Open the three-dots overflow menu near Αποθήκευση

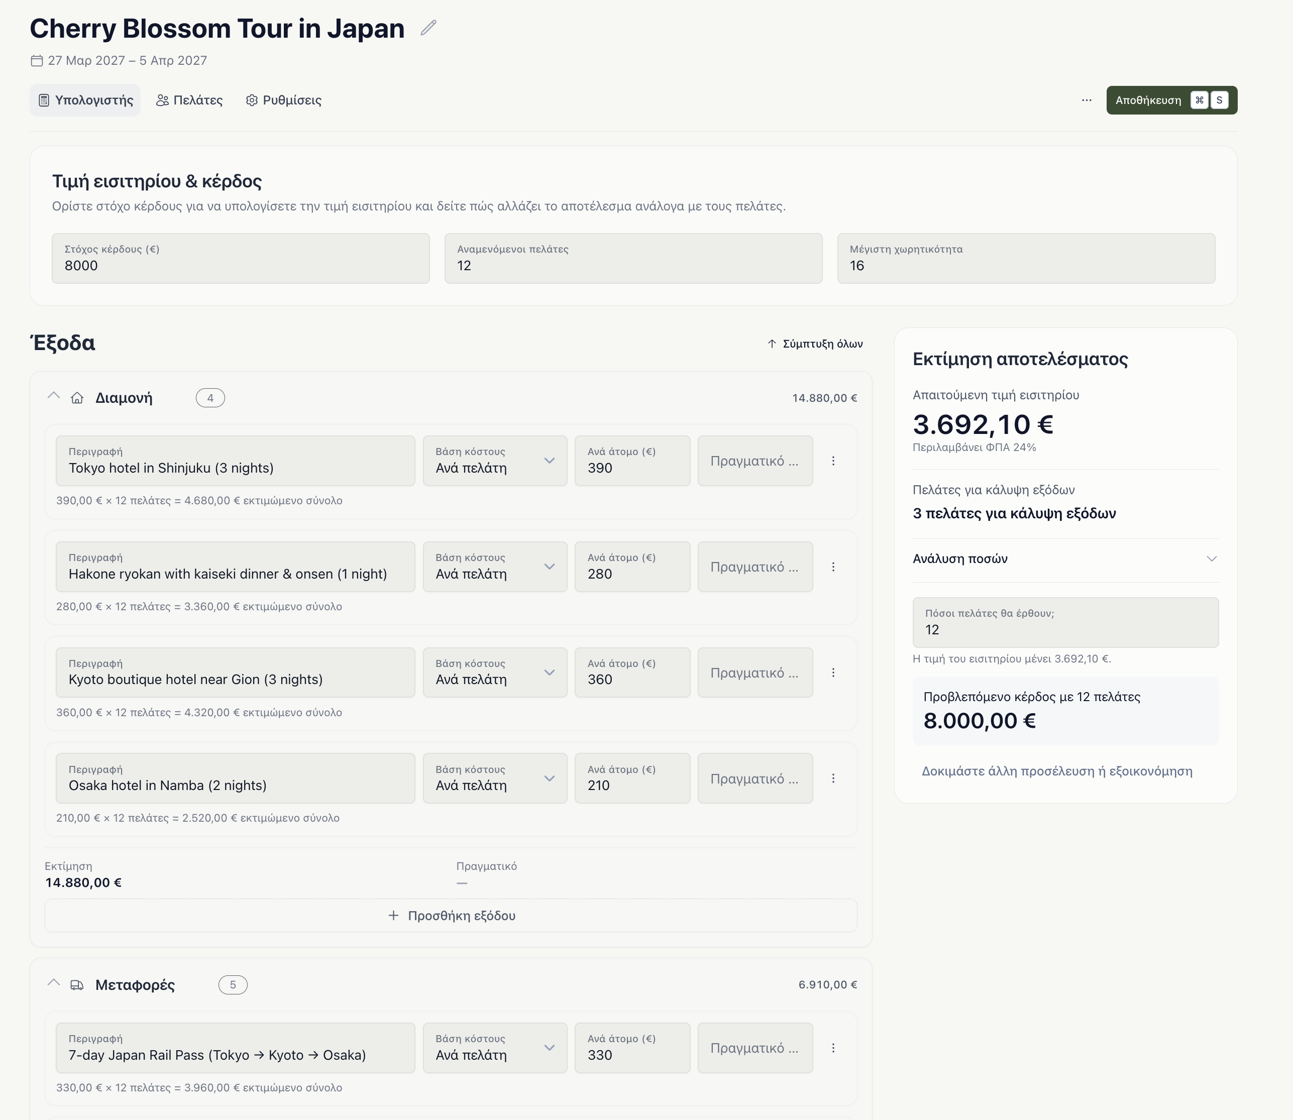tap(1087, 100)
